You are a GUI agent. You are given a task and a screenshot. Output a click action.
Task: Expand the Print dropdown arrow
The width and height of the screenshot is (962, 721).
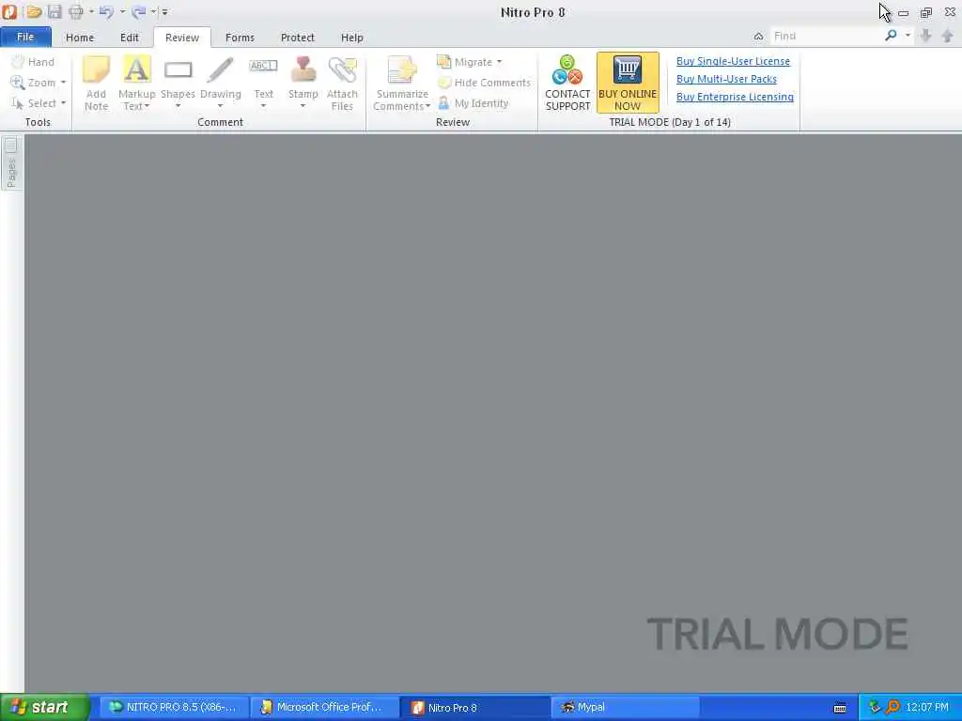click(91, 11)
